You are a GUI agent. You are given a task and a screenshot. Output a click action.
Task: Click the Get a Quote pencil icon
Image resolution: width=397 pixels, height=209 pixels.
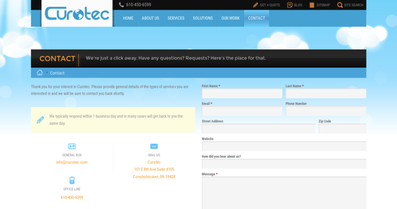click(255, 5)
